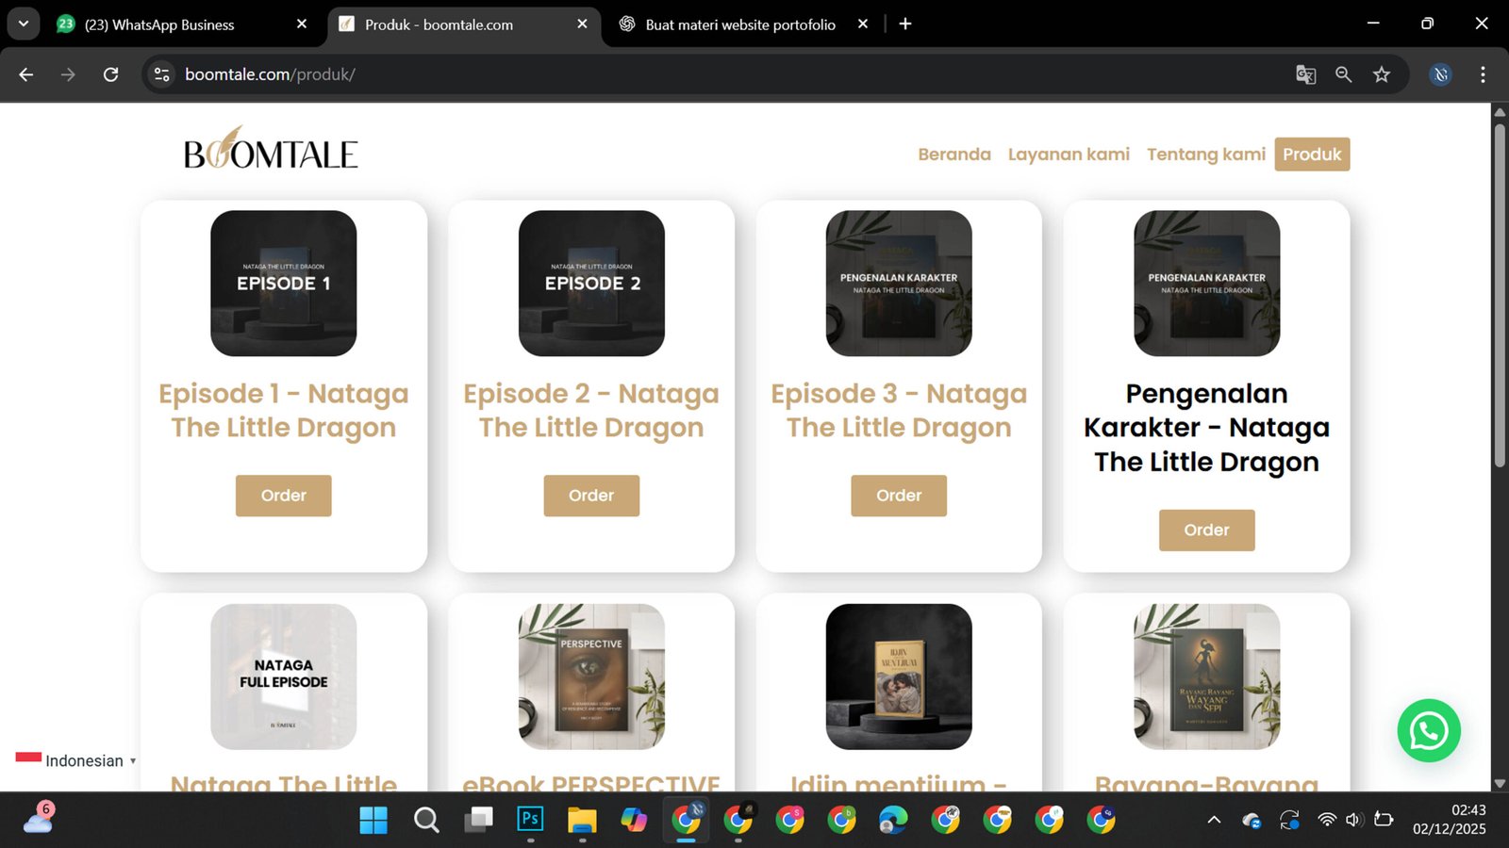Expand the Indonesian language selector
1509x848 pixels.
pos(77,760)
